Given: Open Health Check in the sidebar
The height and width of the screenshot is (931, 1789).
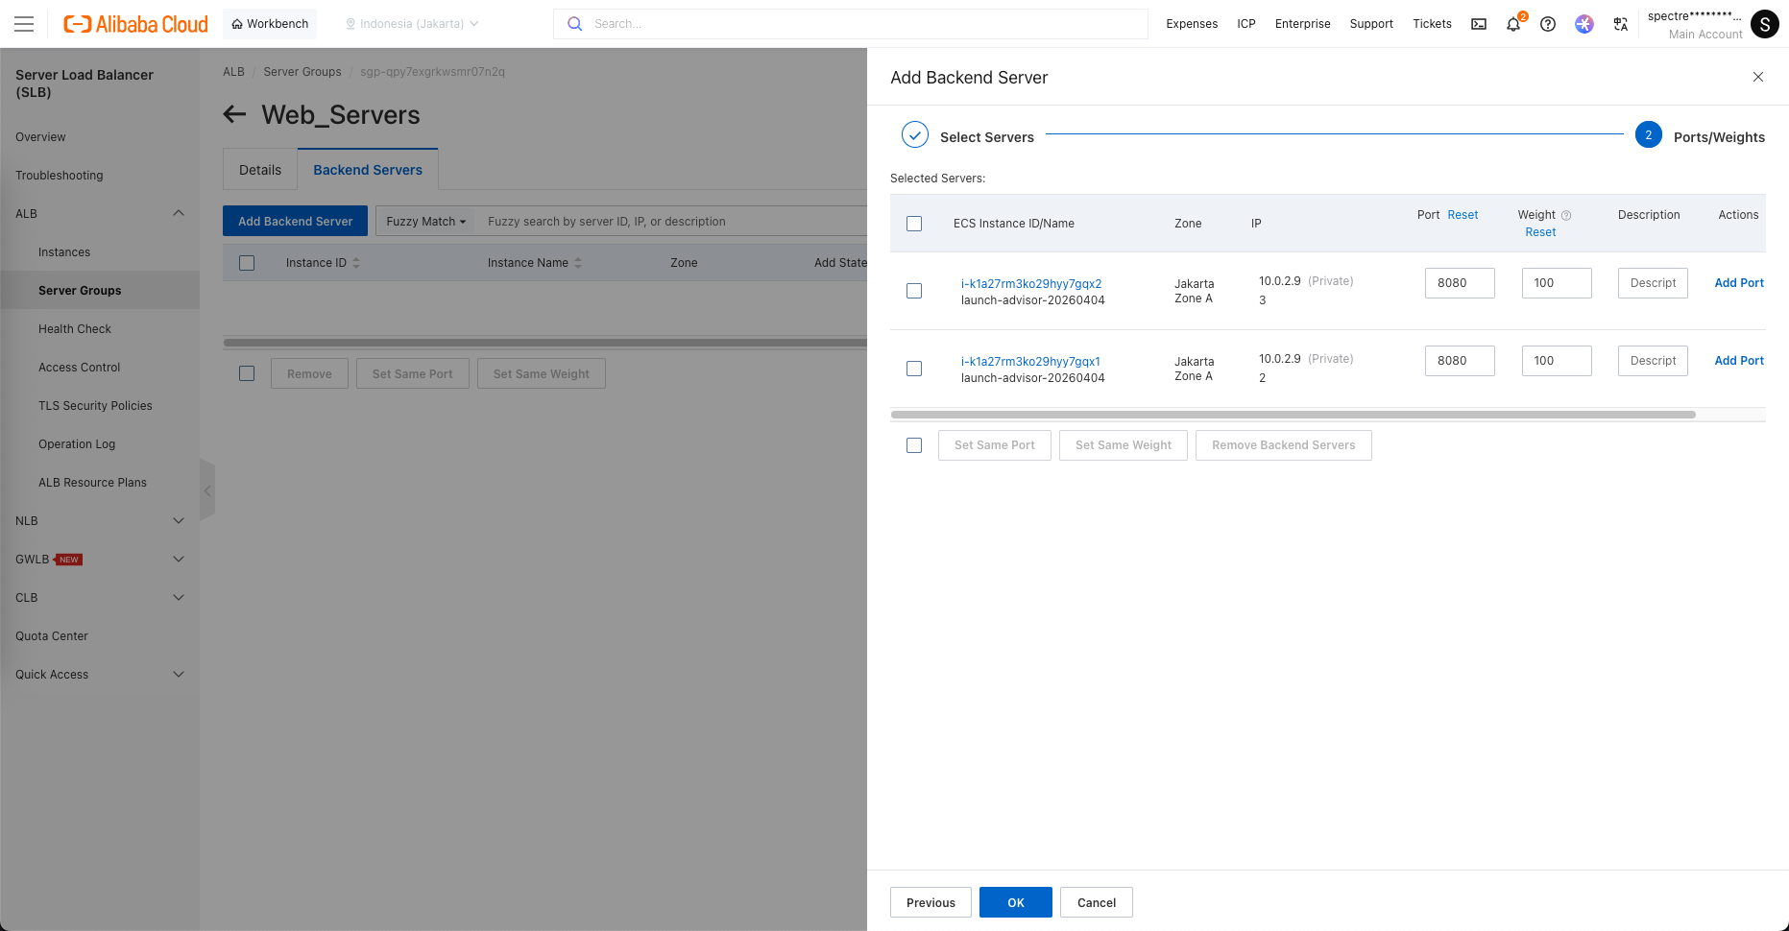Looking at the screenshot, I should tap(75, 329).
